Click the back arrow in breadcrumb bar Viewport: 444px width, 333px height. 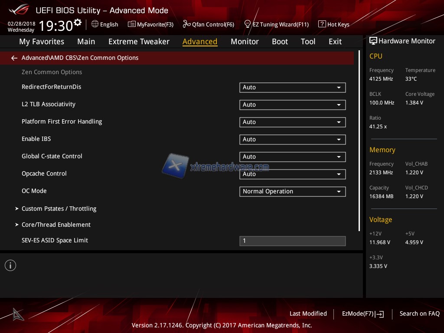(14, 58)
